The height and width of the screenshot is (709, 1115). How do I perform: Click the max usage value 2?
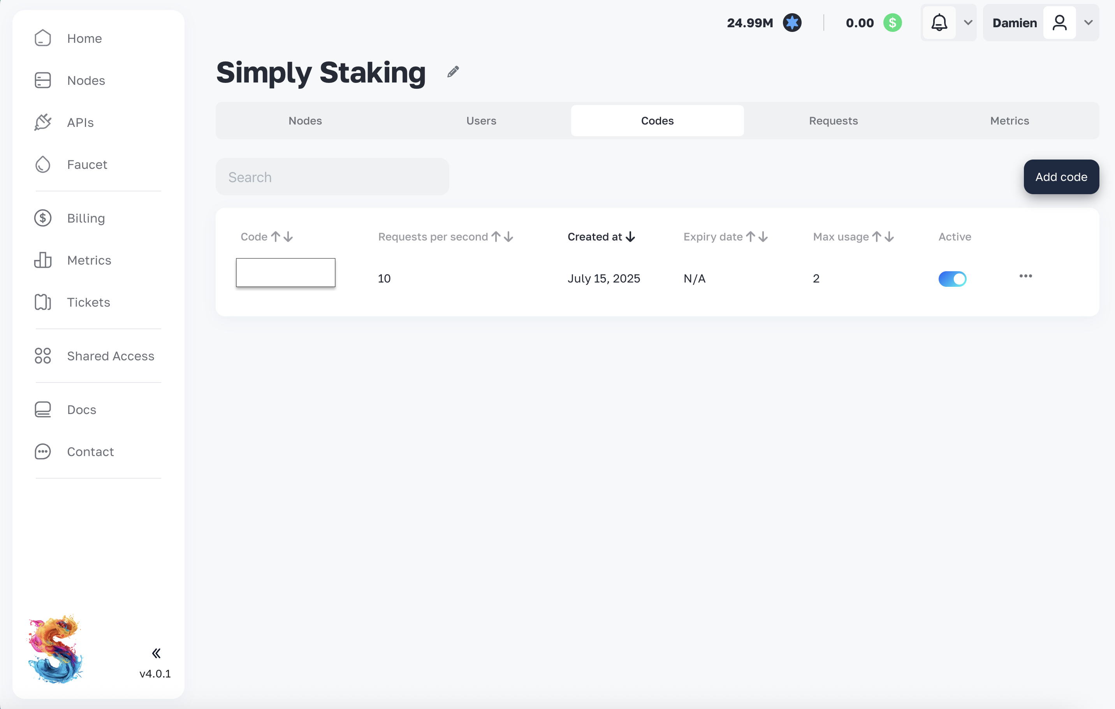point(816,279)
